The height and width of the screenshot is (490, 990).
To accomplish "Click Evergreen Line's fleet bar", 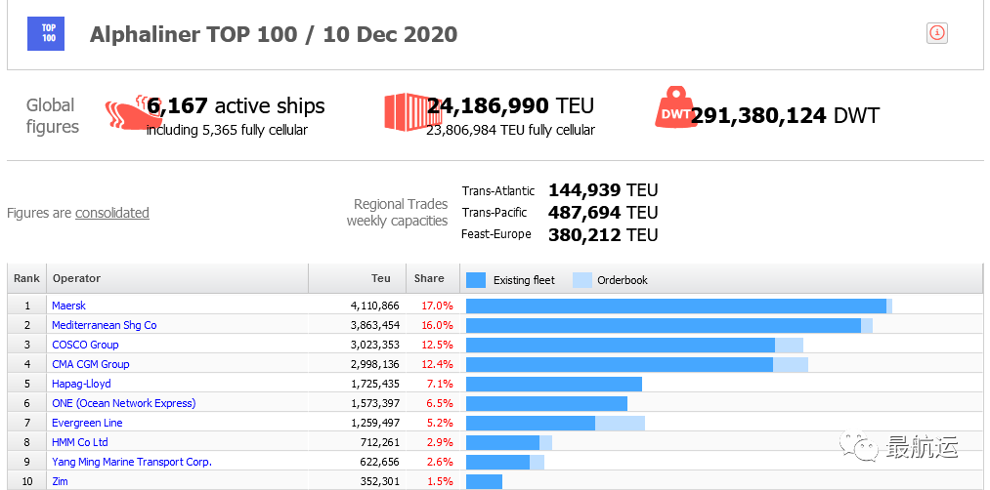I will click(x=531, y=423).
